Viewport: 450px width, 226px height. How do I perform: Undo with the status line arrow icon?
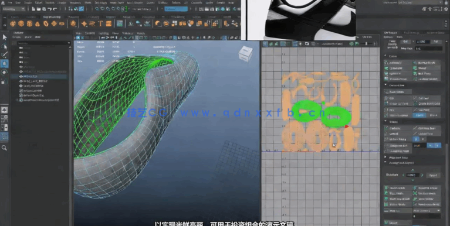(x=49, y=9)
